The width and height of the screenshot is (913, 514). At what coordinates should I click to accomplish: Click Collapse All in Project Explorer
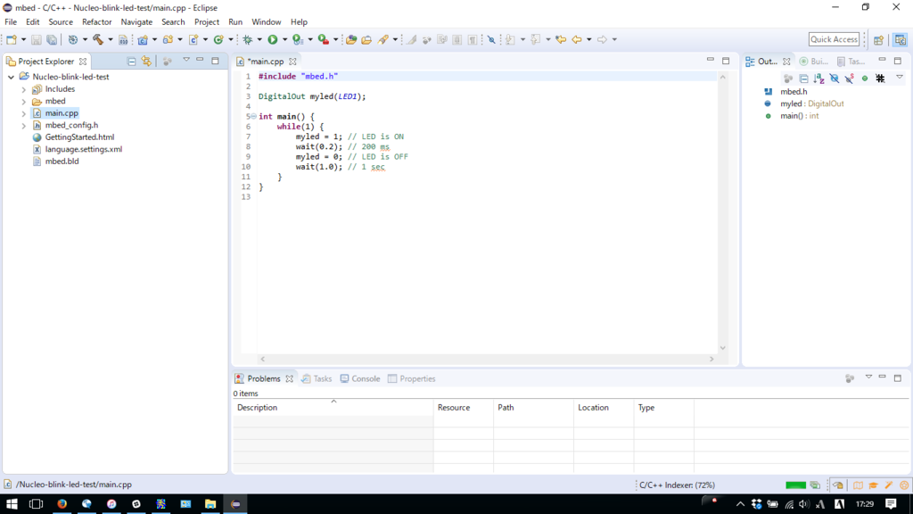132,62
